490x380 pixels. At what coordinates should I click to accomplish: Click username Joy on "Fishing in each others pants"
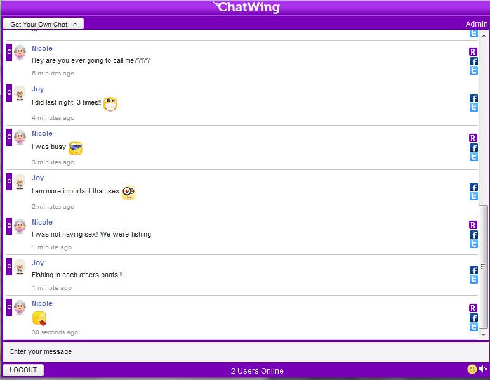point(37,263)
